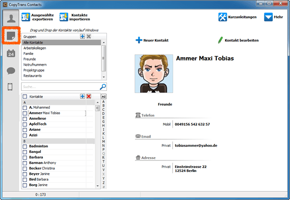Select the Restaurants group
290x200 pixels.
[x=62, y=76]
